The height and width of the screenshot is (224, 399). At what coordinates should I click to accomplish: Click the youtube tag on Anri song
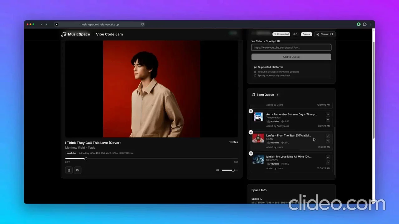[273, 121]
